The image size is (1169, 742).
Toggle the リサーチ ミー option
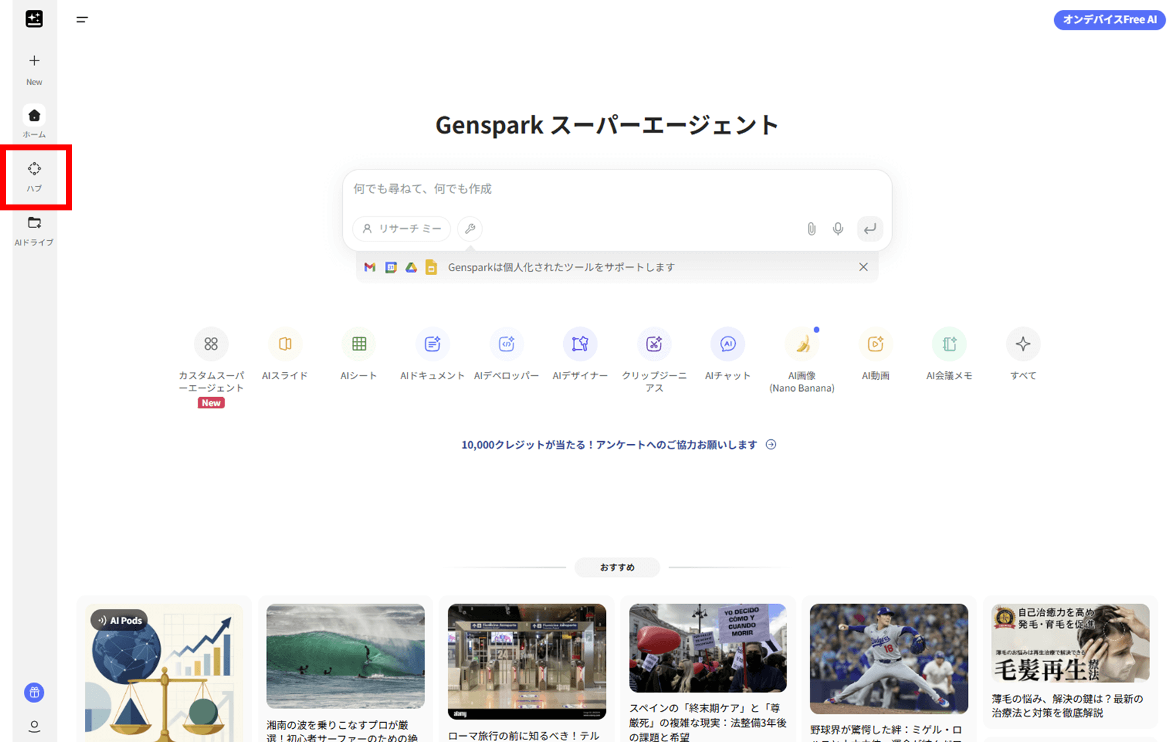click(x=402, y=229)
